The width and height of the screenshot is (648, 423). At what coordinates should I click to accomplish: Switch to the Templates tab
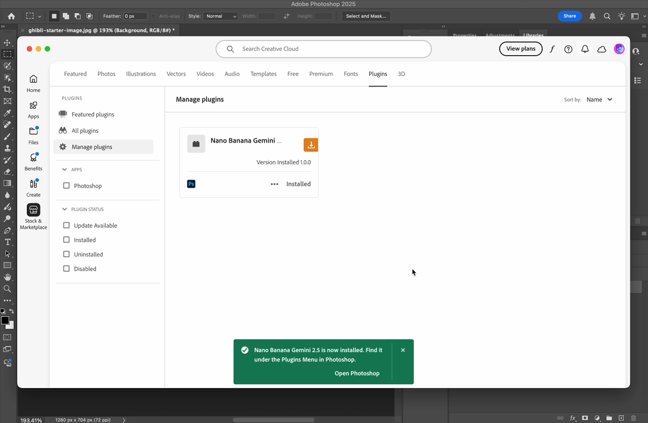(263, 74)
